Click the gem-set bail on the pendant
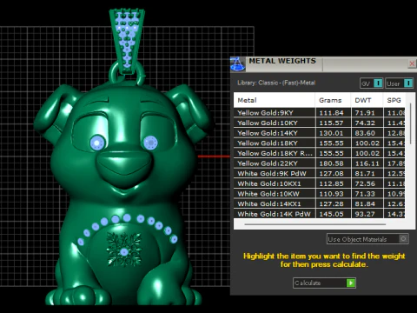 (x=127, y=41)
